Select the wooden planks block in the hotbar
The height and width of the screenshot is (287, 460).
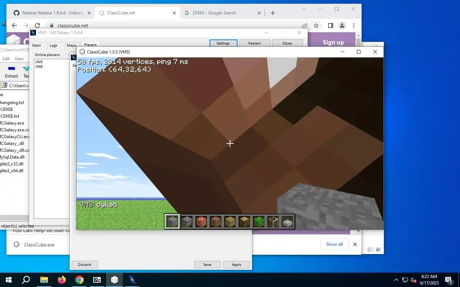230,222
